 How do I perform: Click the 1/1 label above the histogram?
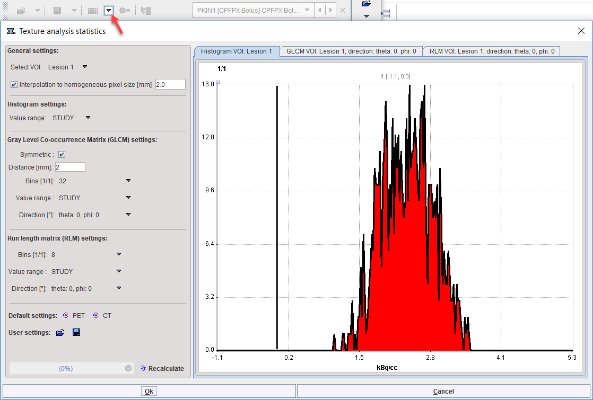pos(222,69)
